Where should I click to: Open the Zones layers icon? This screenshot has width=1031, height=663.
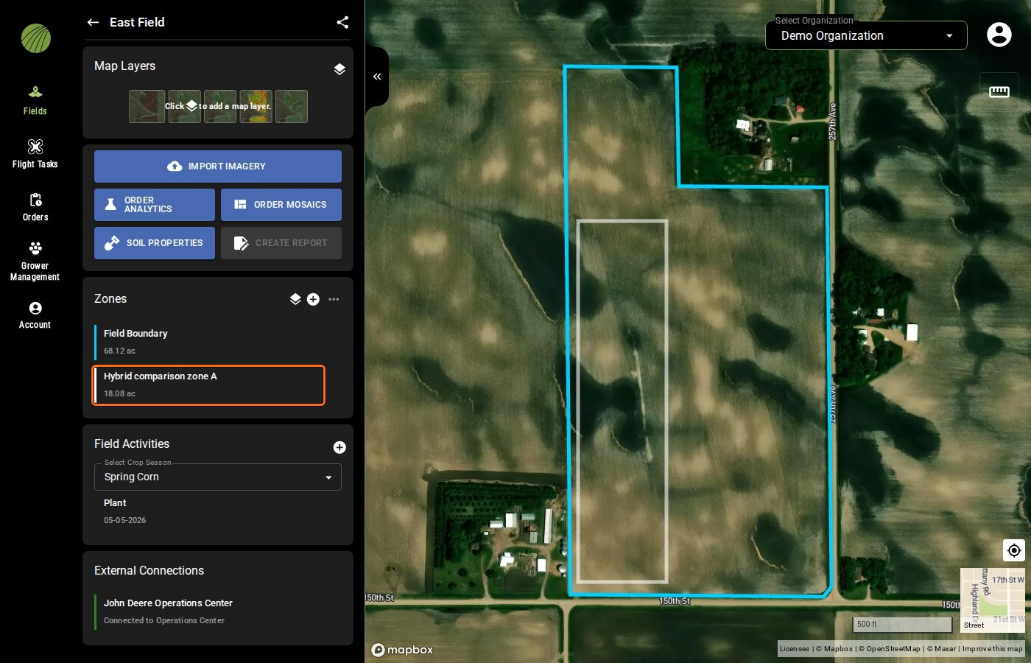click(295, 299)
